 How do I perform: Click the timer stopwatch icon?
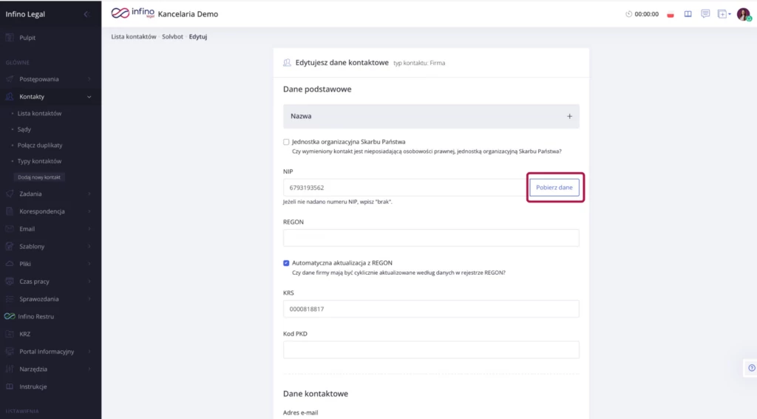(628, 14)
